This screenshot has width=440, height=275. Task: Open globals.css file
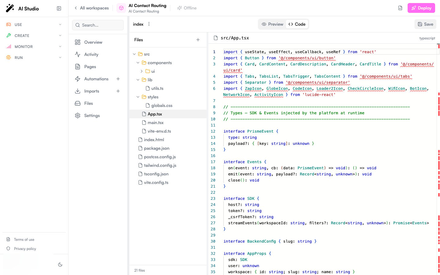[168, 105]
